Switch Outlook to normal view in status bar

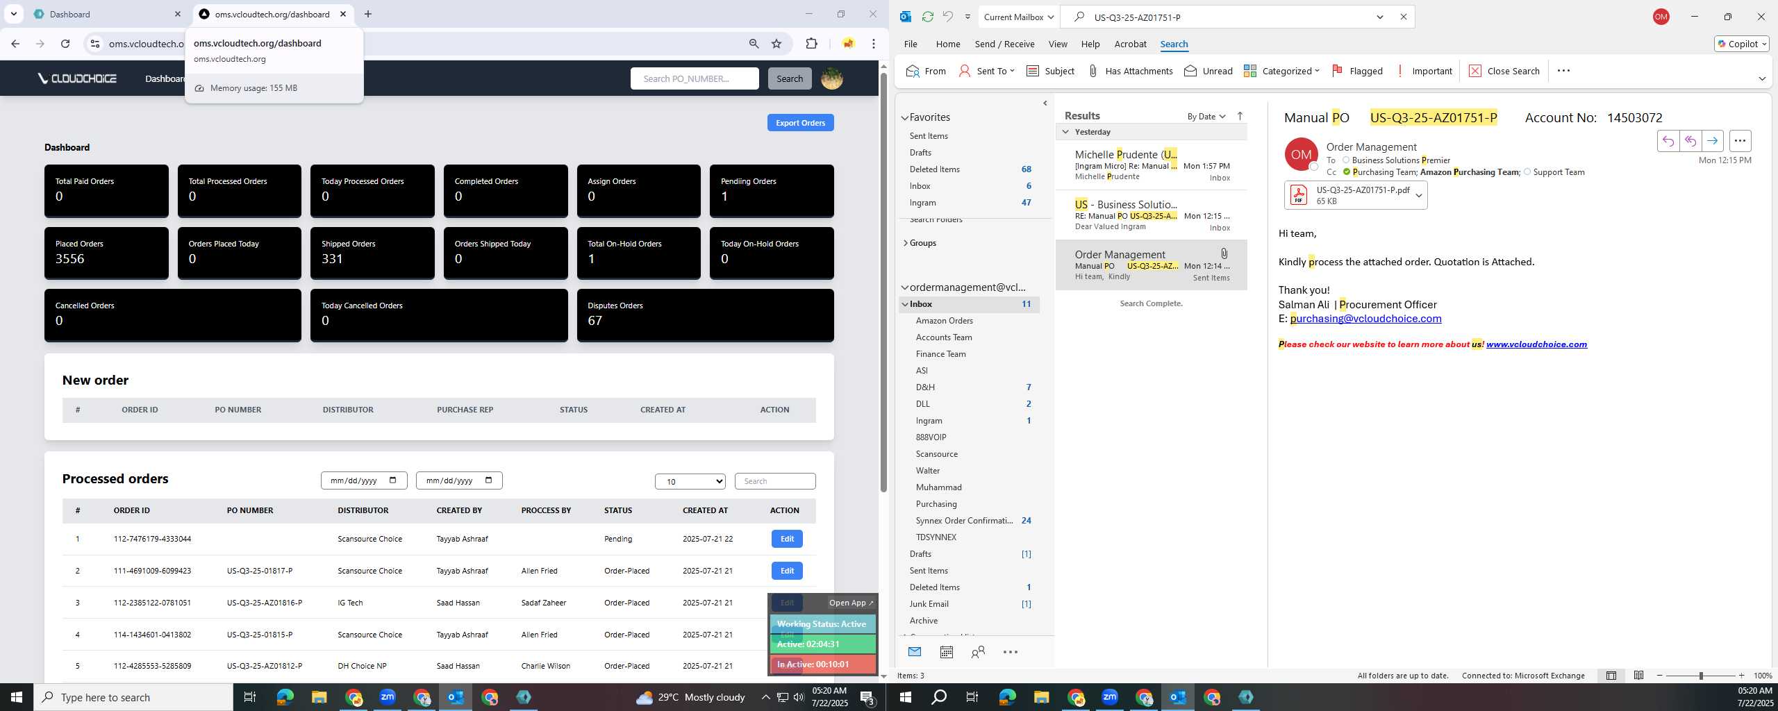[1611, 676]
